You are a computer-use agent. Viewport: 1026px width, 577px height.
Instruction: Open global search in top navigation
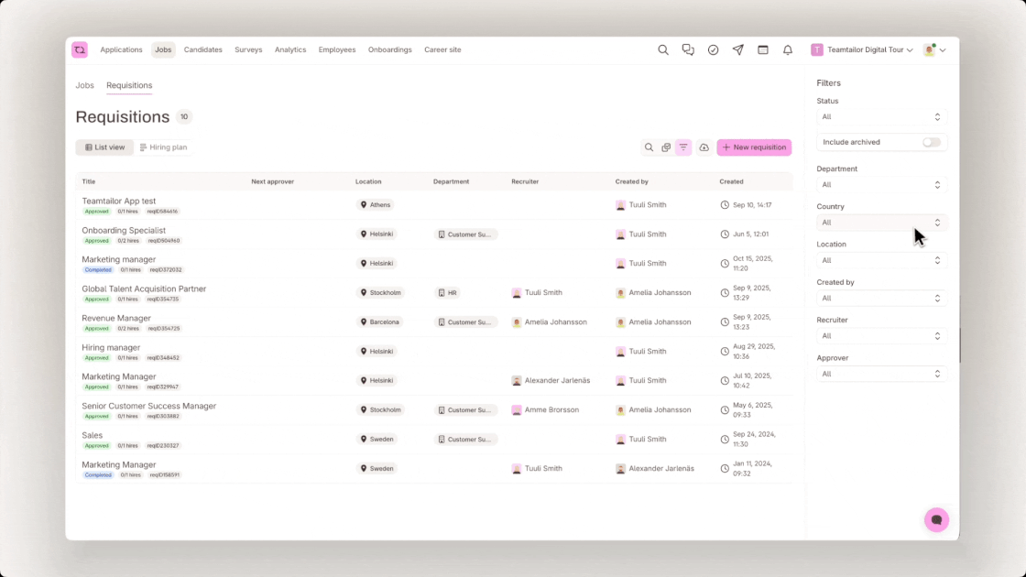pyautogui.click(x=663, y=49)
